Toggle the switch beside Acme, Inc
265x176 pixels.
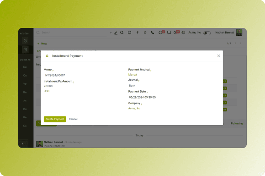pos(207,33)
